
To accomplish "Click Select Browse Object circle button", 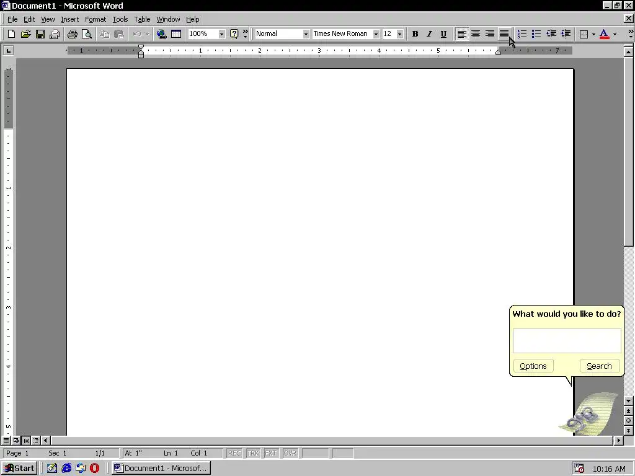I will point(629,421).
